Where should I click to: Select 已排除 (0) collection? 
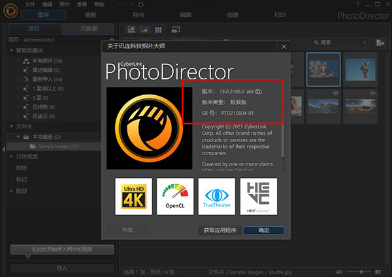(44, 107)
